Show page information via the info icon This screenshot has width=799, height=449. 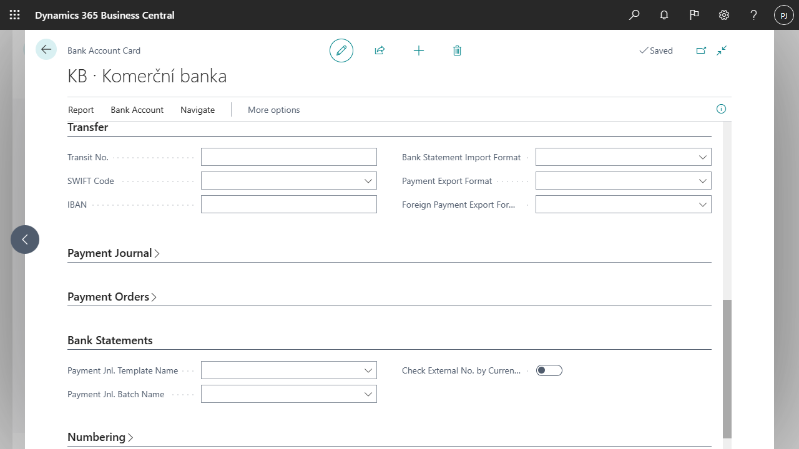tap(721, 109)
